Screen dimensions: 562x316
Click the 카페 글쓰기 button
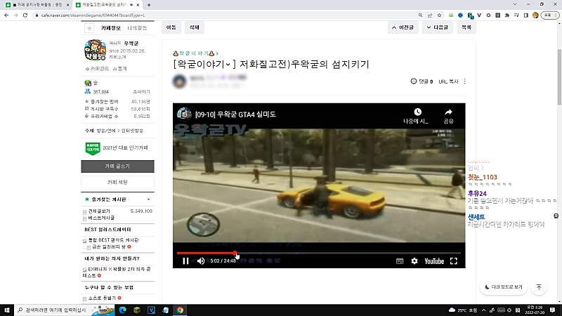pos(126,166)
